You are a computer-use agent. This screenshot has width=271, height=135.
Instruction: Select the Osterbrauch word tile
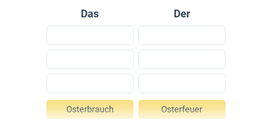90,109
